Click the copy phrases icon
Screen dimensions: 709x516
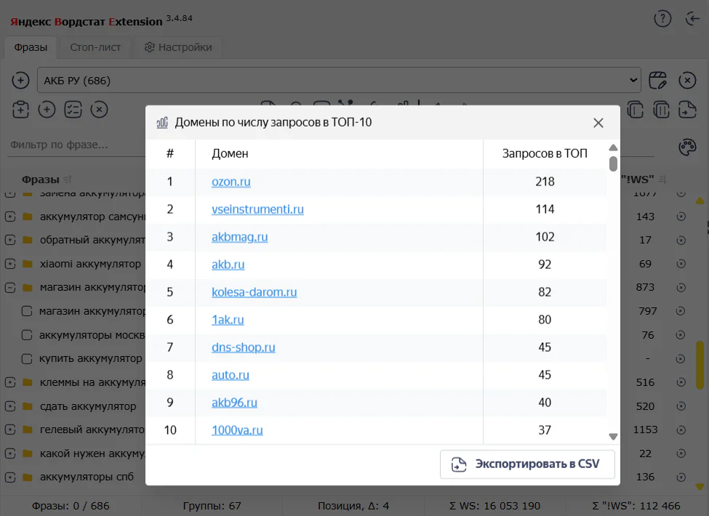pyautogui.click(x=636, y=109)
